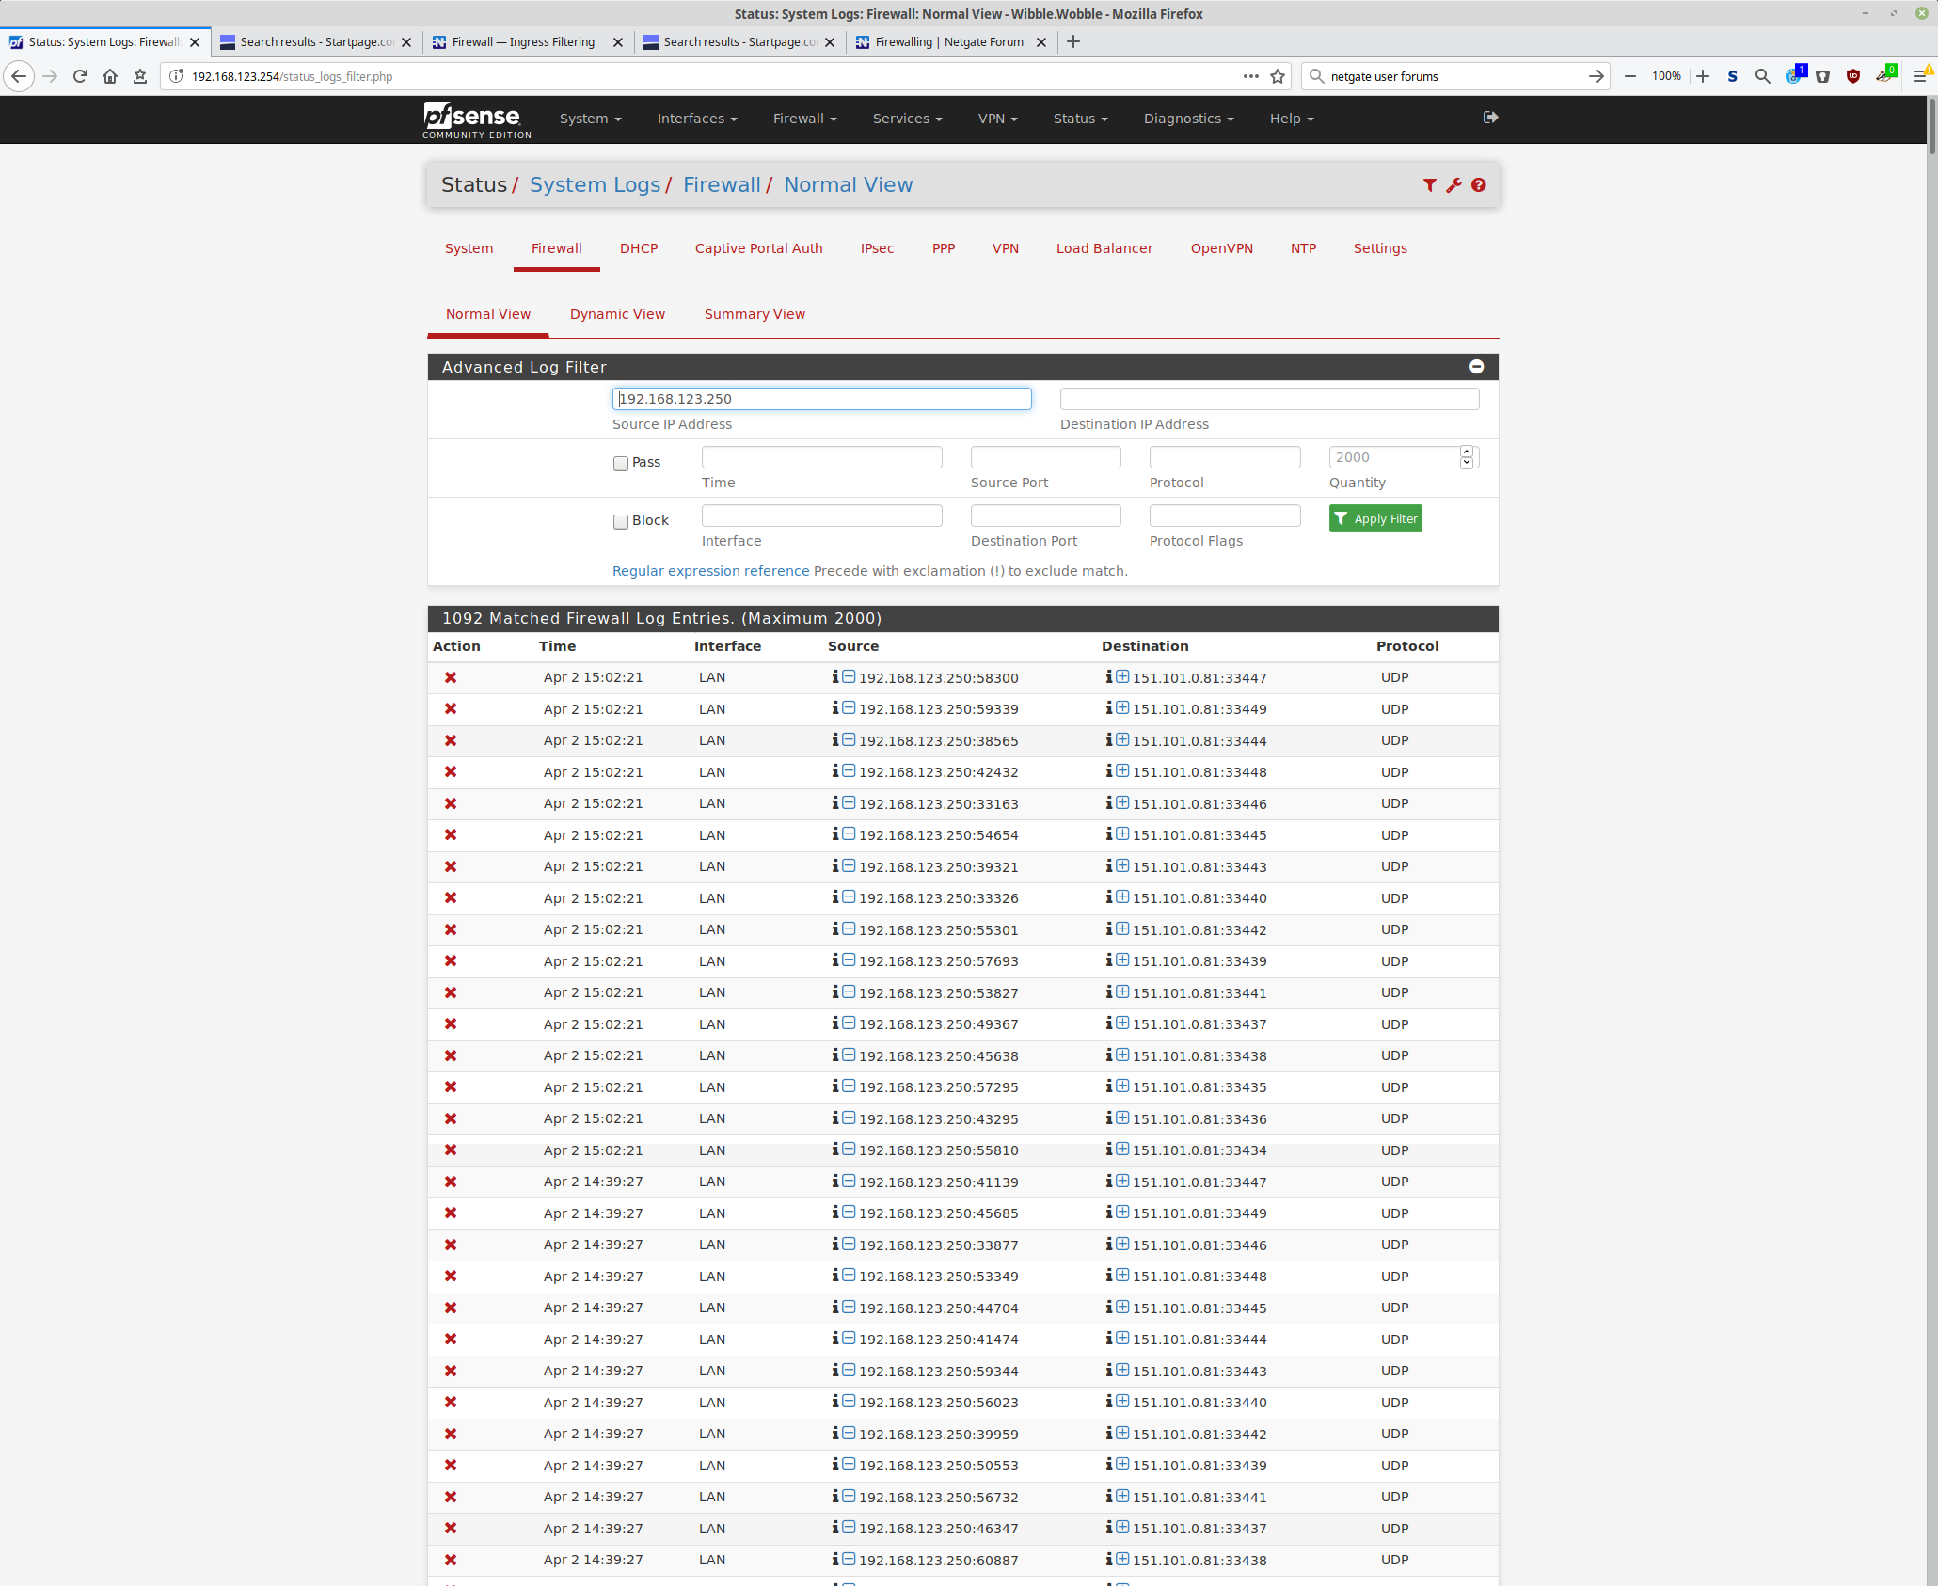Click info icon beside source 192.168.123.250:58300

834,677
